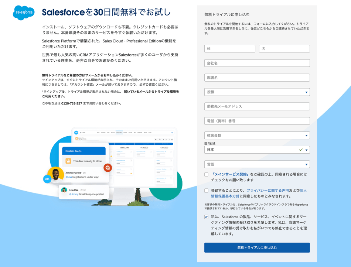Open the 従業員数 employees dropdown
The height and width of the screenshot is (267, 351).
[257, 136]
